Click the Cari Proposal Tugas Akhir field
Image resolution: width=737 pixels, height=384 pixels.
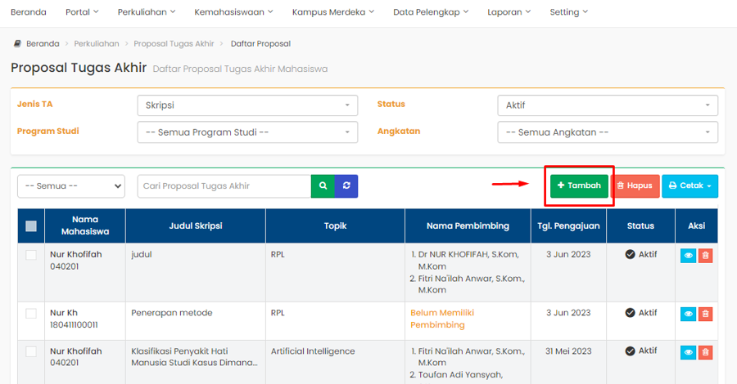224,186
